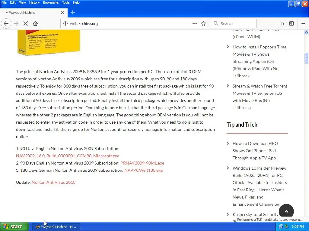The height and width of the screenshot is (231, 309).
Task: Select Wayback Machine taskbar button
Action: click(x=56, y=227)
